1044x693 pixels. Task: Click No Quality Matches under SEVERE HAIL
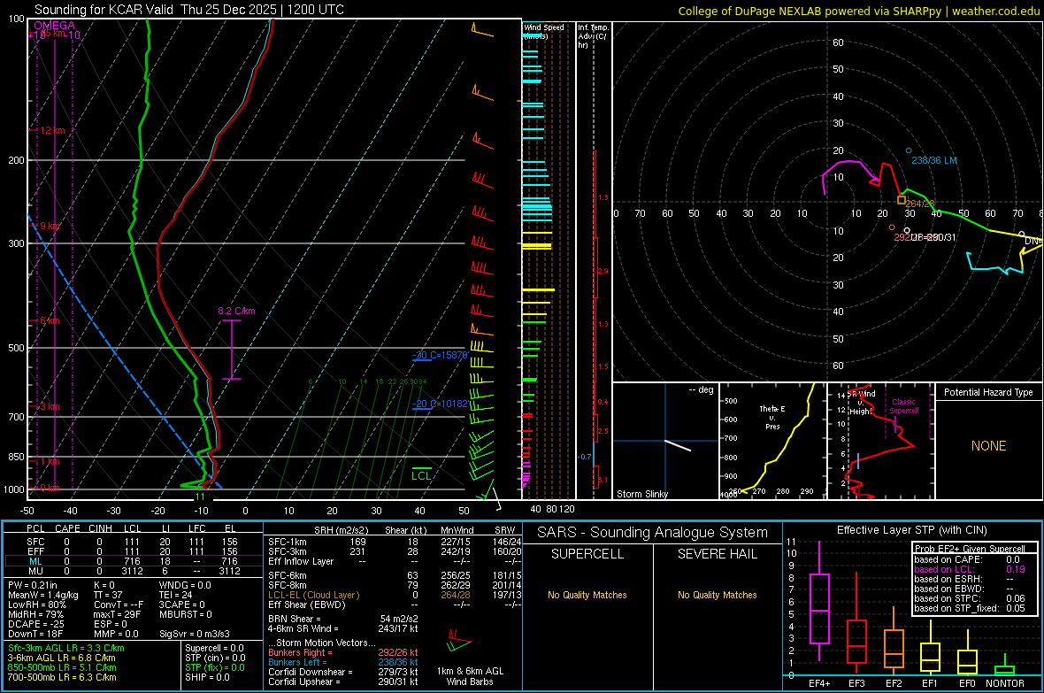click(x=717, y=595)
